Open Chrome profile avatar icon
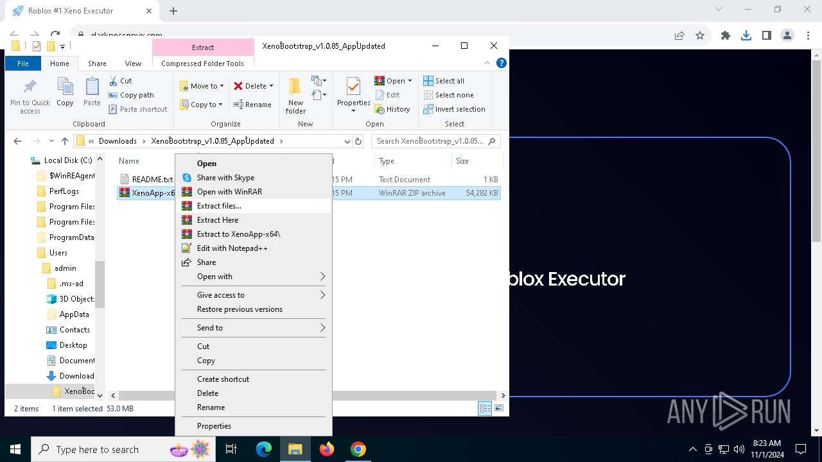This screenshot has height=462, width=822. coord(787,35)
